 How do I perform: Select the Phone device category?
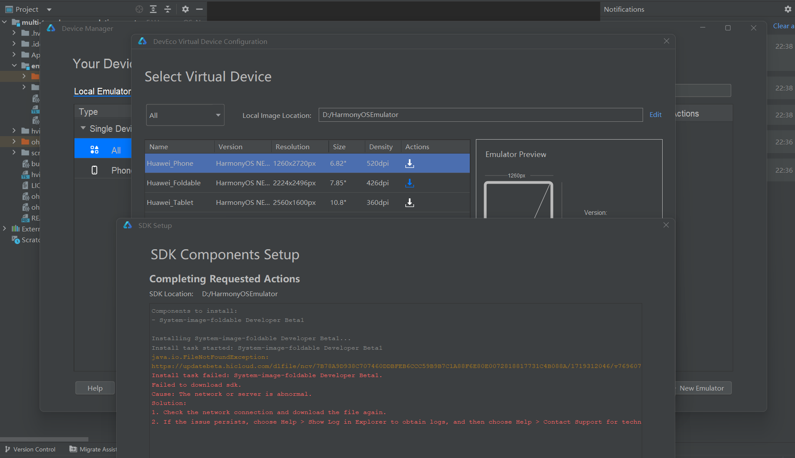tap(103, 170)
